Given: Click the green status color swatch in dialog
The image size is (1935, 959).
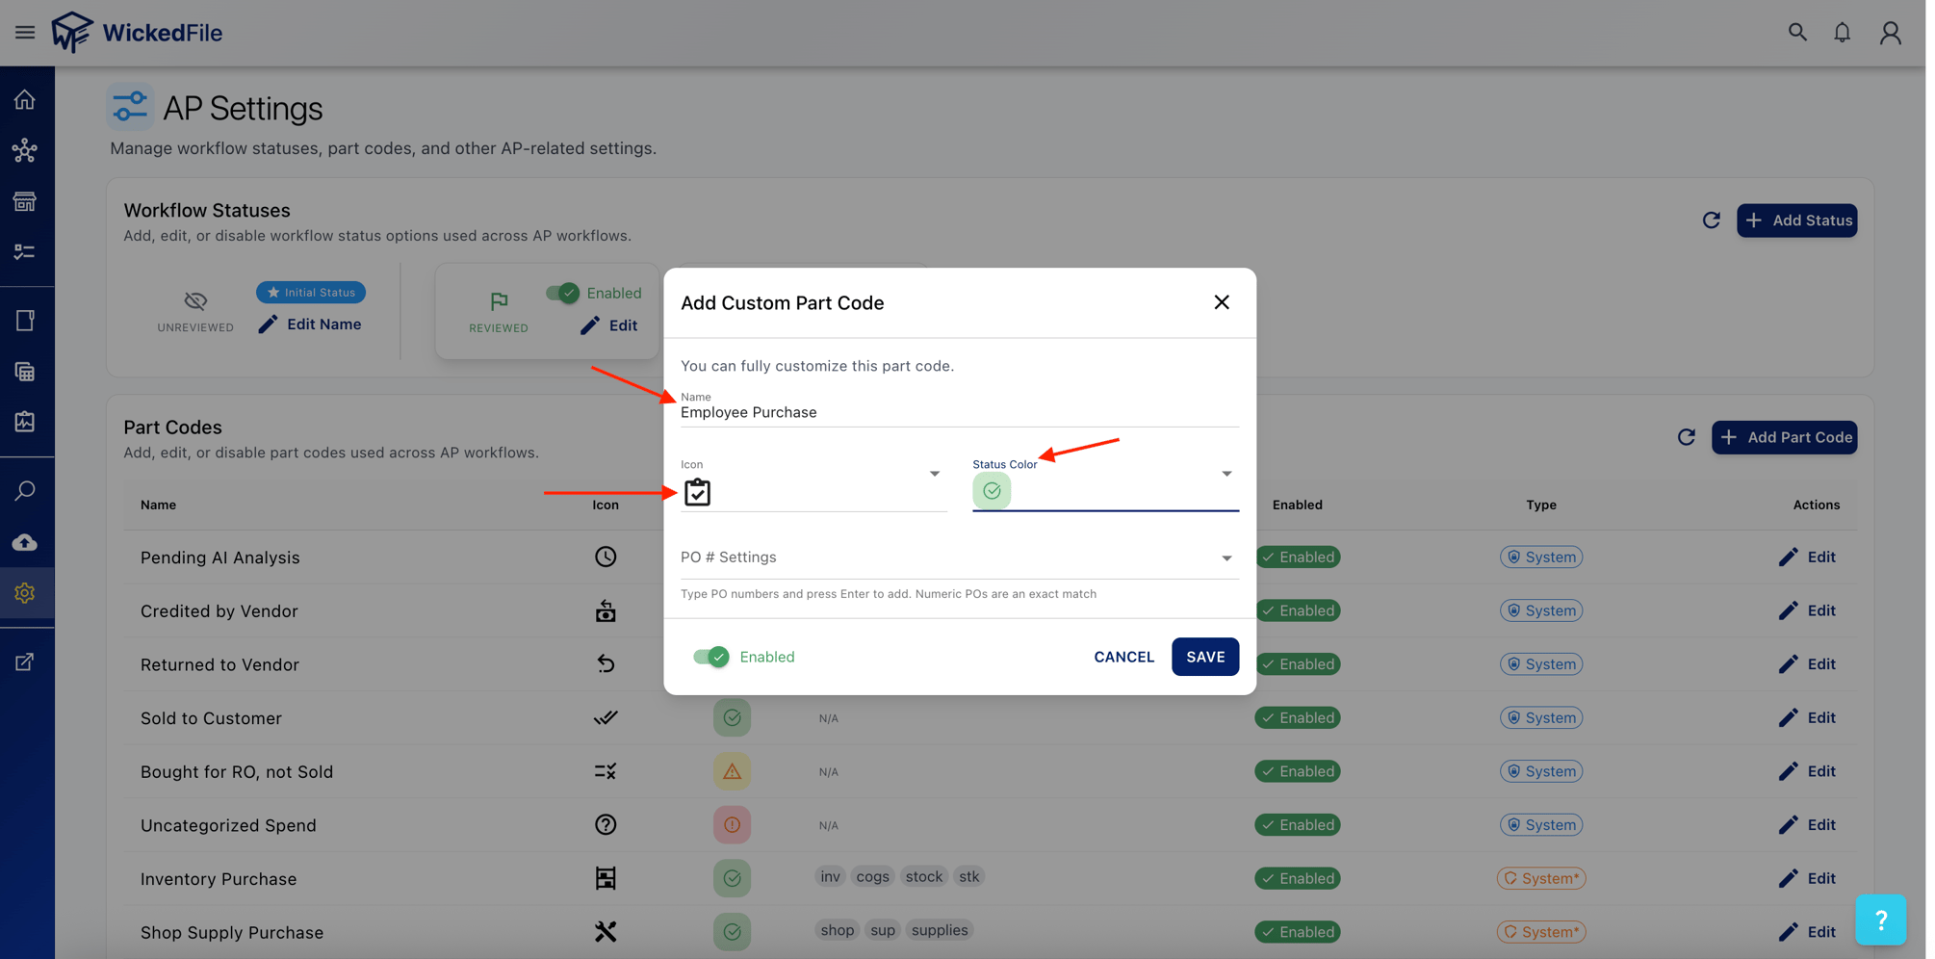Looking at the screenshot, I should (992, 491).
